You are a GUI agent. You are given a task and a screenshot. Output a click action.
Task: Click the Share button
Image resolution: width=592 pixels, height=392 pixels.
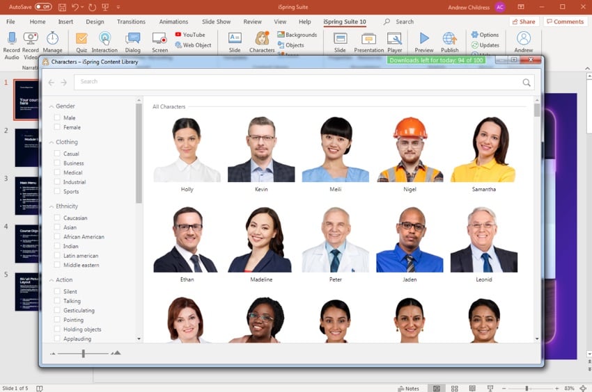click(x=523, y=22)
